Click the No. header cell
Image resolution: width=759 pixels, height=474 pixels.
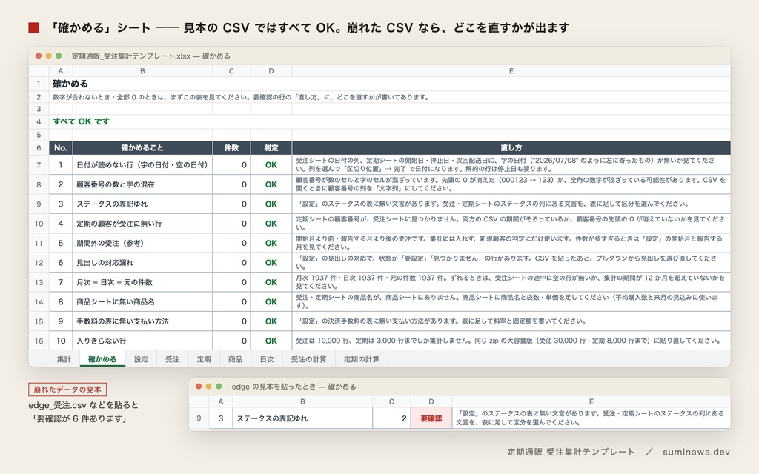[61, 148]
